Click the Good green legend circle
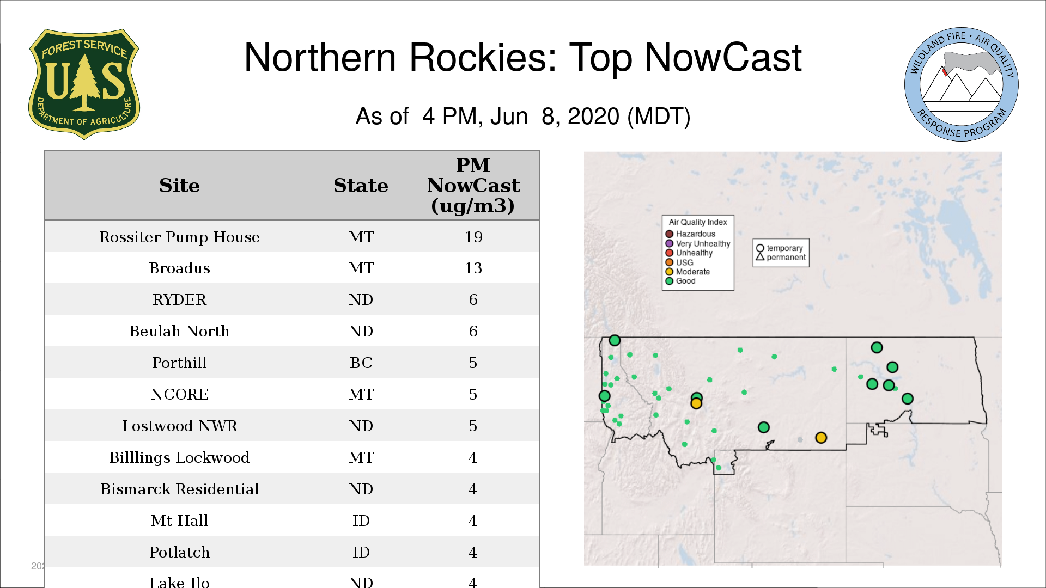This screenshot has width=1046, height=588. pos(669,281)
